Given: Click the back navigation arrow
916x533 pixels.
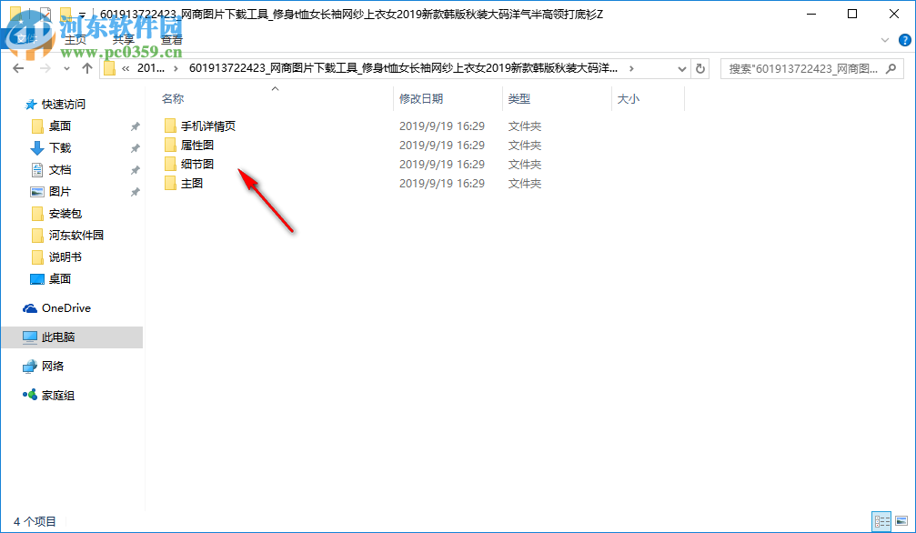Looking at the screenshot, I should pyautogui.click(x=18, y=67).
